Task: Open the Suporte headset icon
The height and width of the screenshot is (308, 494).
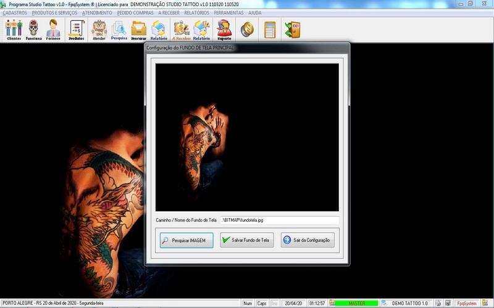Action: (224, 30)
